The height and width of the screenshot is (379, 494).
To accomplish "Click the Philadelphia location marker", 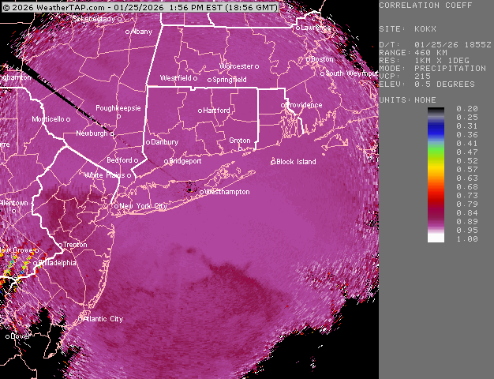I will point(37,263).
